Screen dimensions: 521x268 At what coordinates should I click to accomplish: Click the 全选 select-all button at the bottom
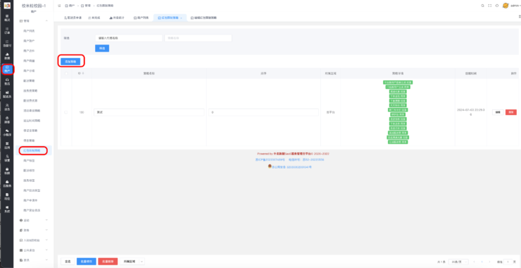click(68, 262)
